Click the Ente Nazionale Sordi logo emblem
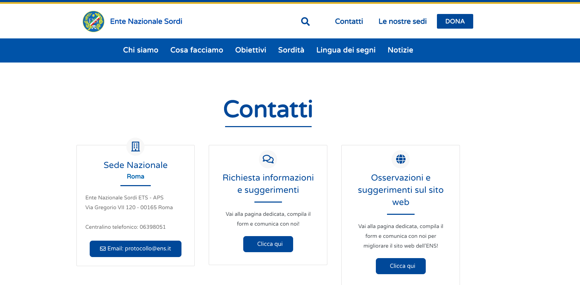The width and height of the screenshot is (580, 285). coord(94,21)
